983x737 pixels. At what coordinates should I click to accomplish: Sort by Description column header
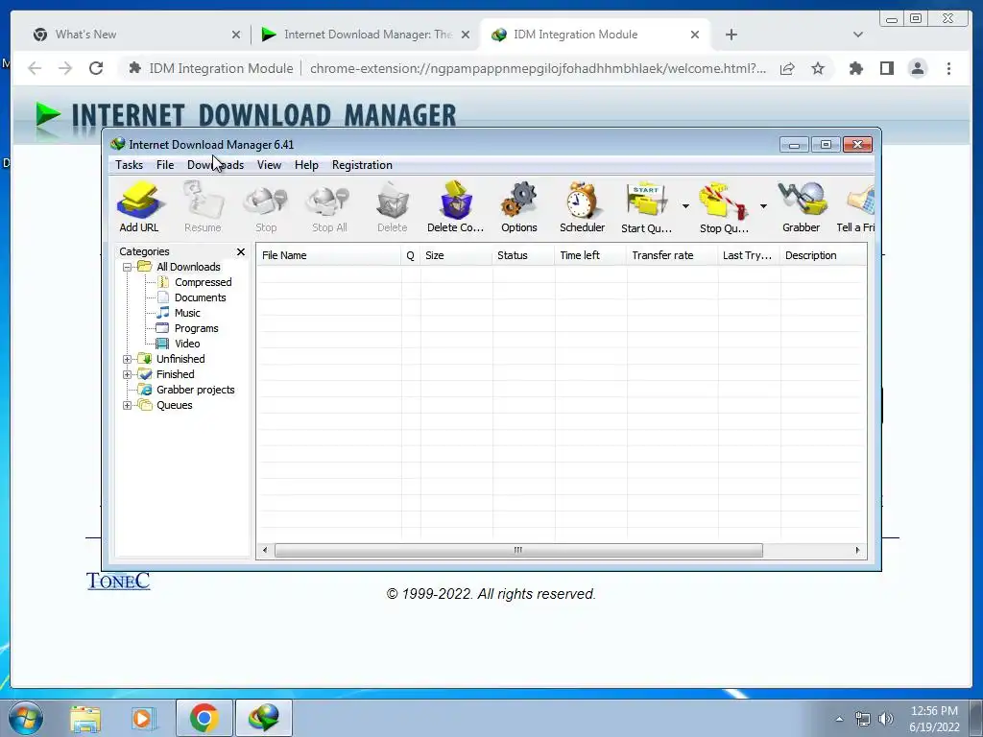(x=823, y=255)
